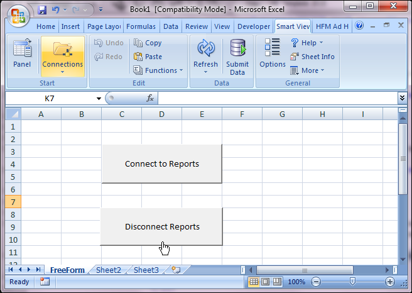Image resolution: width=412 pixels, height=293 pixels.
Task: Paste data points with Paste
Action: coord(148,57)
